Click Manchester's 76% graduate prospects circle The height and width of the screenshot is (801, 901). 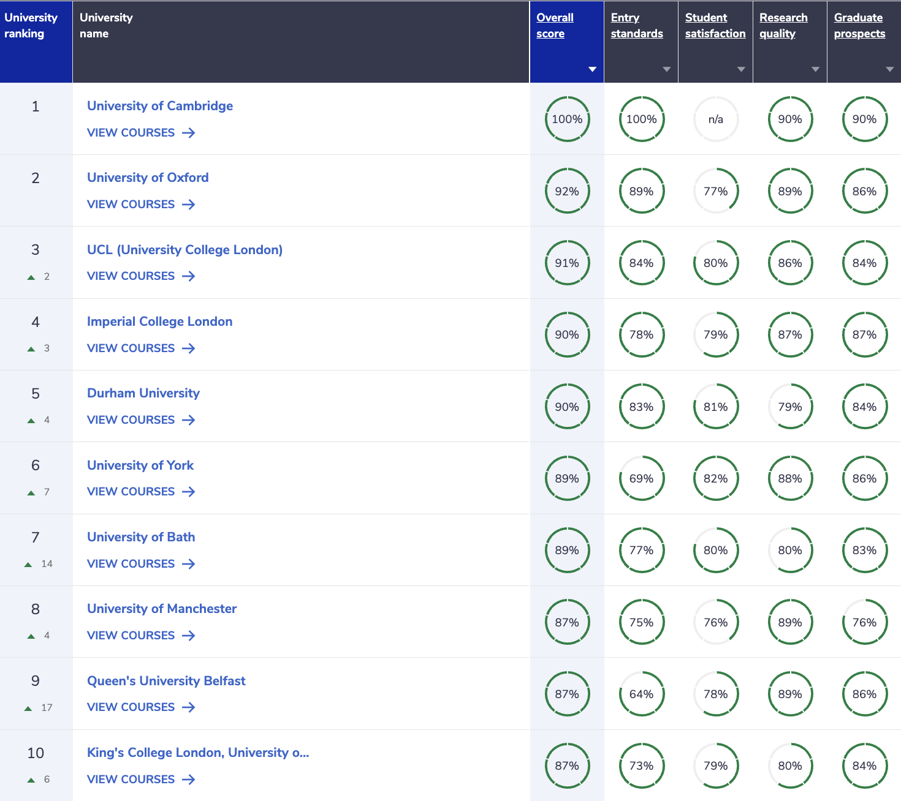(865, 622)
